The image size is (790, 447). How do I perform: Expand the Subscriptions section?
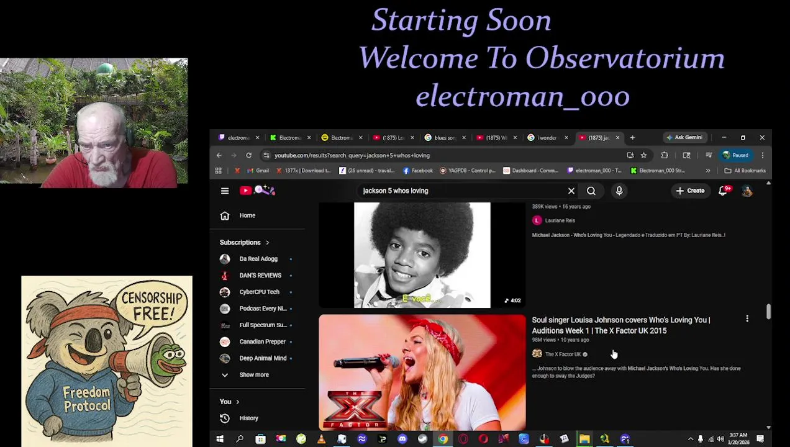(x=244, y=243)
